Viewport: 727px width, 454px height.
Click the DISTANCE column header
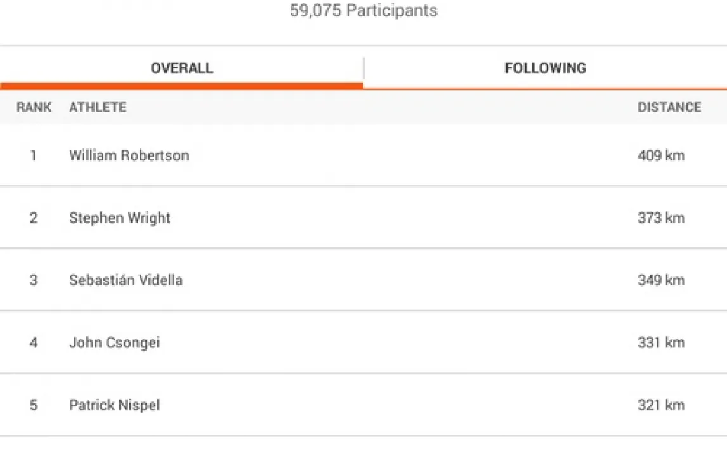coord(669,107)
